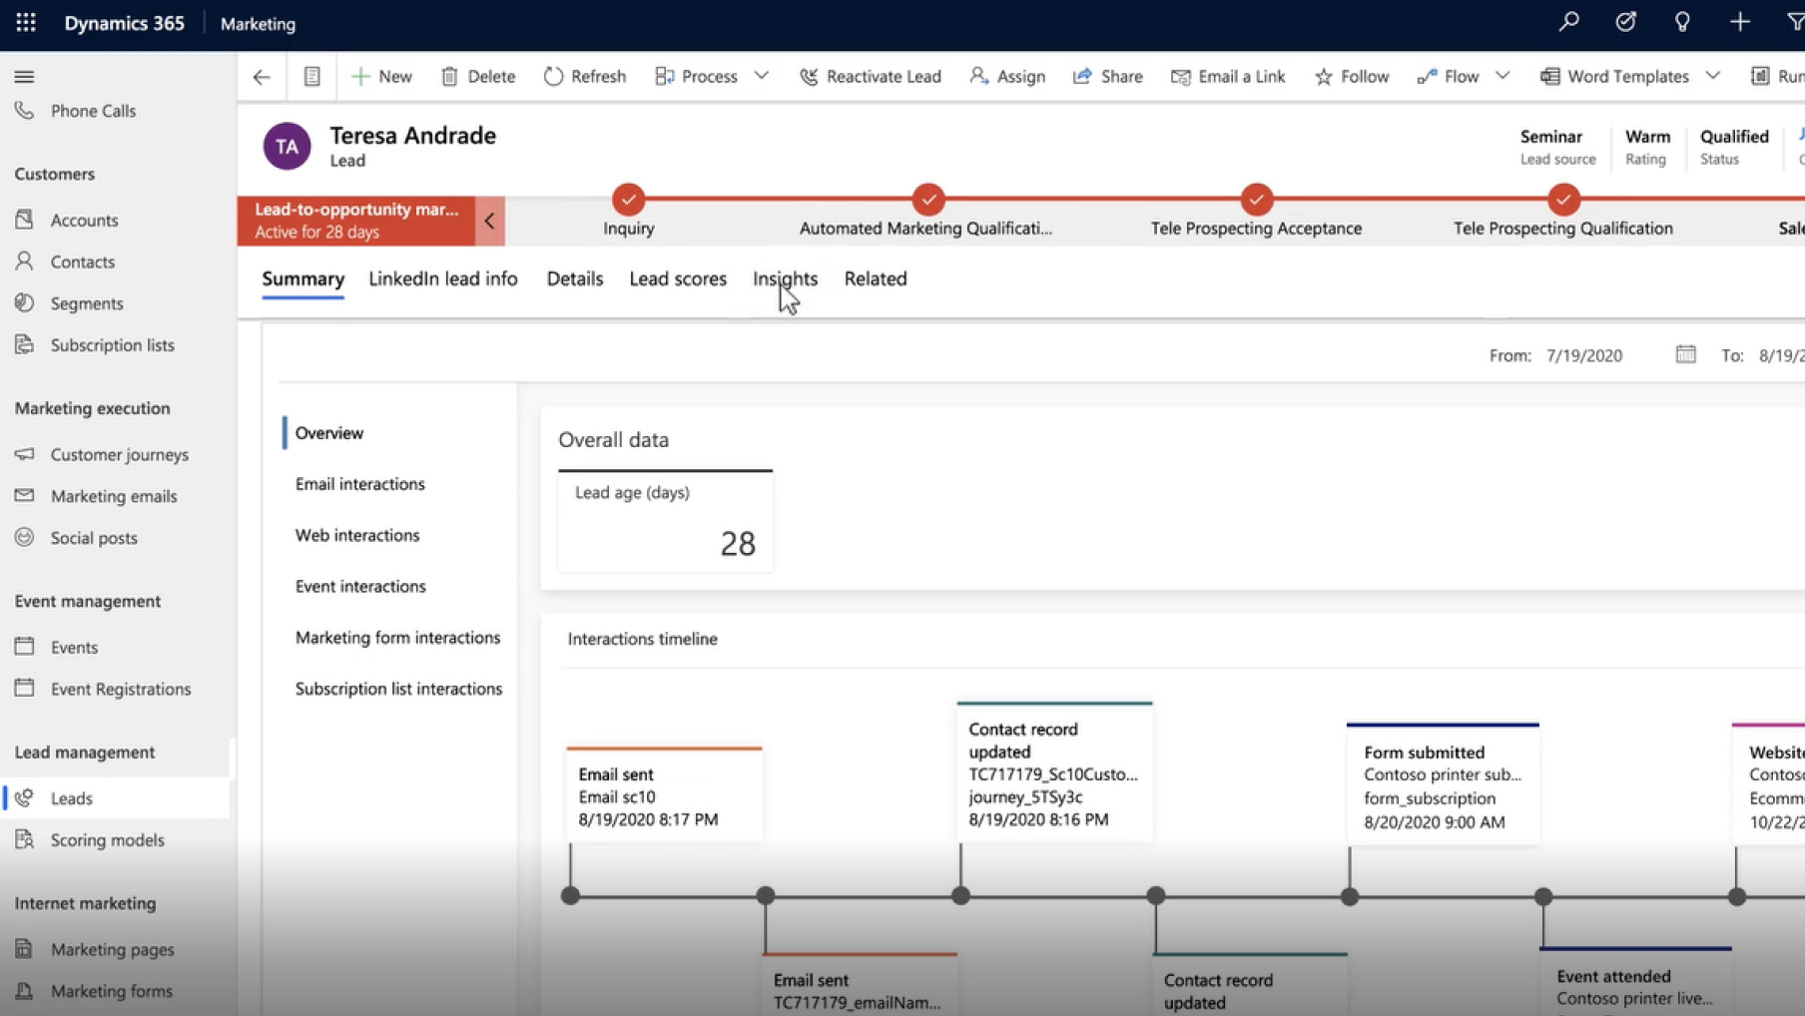Open the calendar picker for From date
The image size is (1805, 1016).
(x=1685, y=355)
